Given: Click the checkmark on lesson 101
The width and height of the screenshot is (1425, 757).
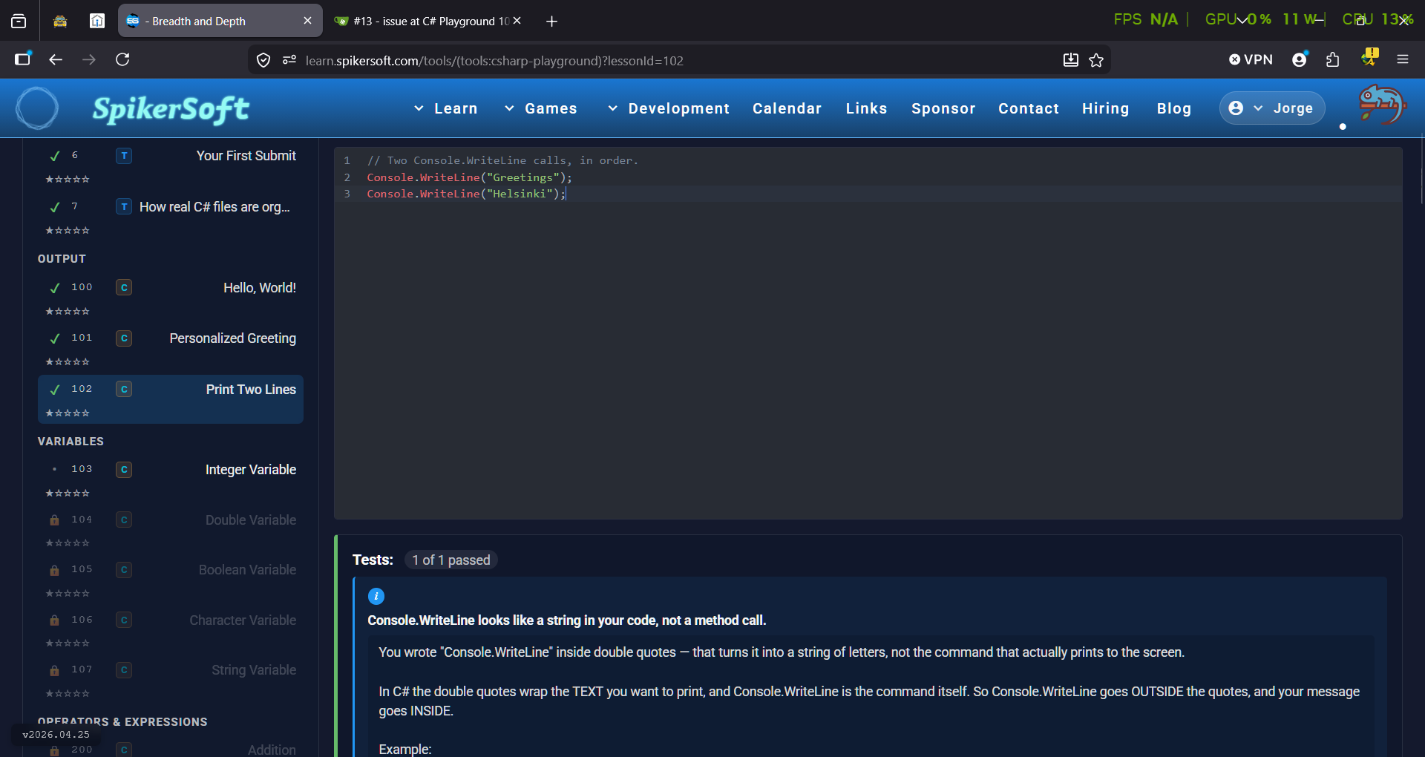Looking at the screenshot, I should (54, 338).
